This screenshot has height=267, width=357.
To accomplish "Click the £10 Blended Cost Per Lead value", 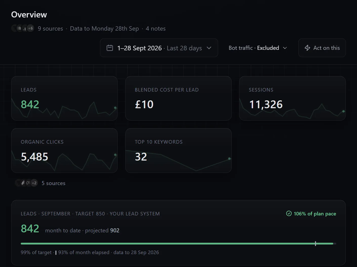I will tap(144, 104).
